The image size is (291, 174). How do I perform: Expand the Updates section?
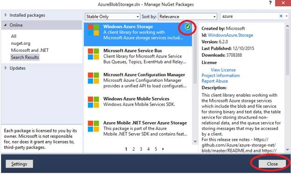pos(6,68)
